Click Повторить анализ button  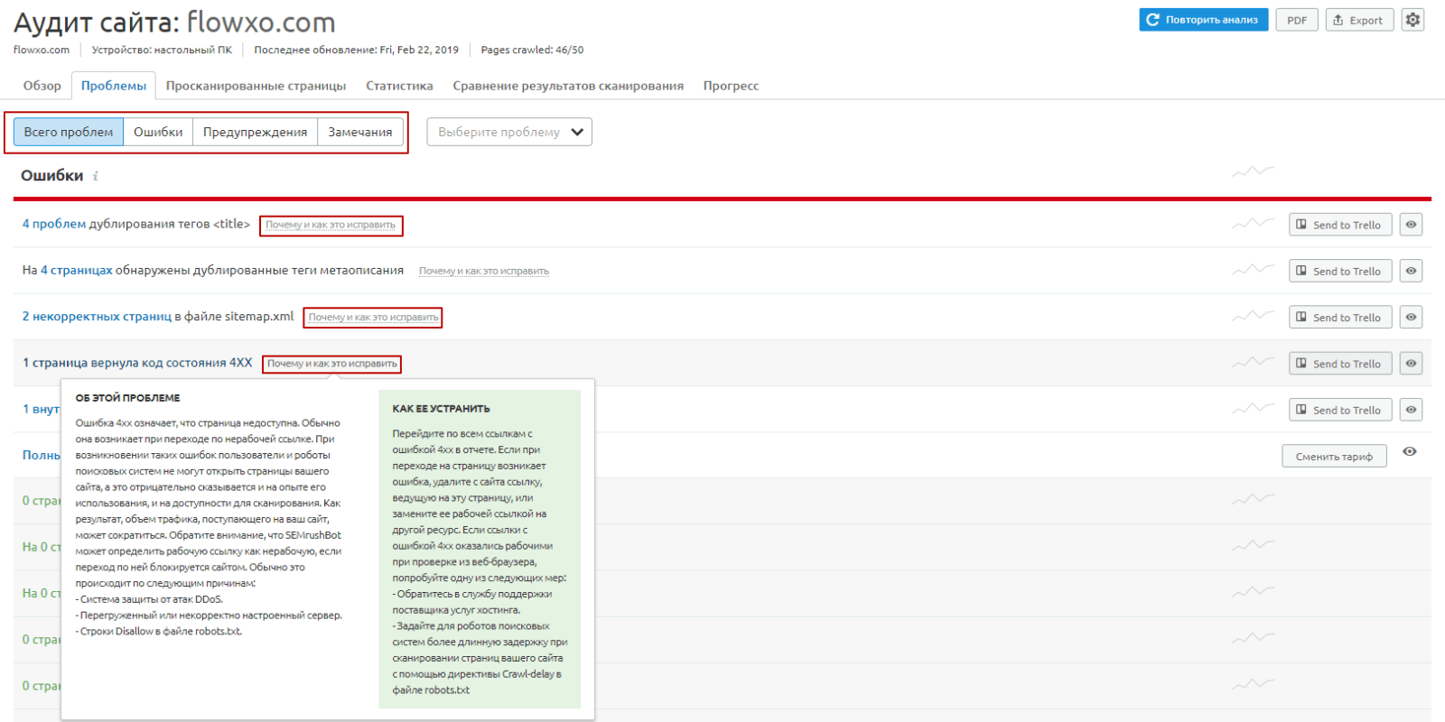(x=1203, y=20)
